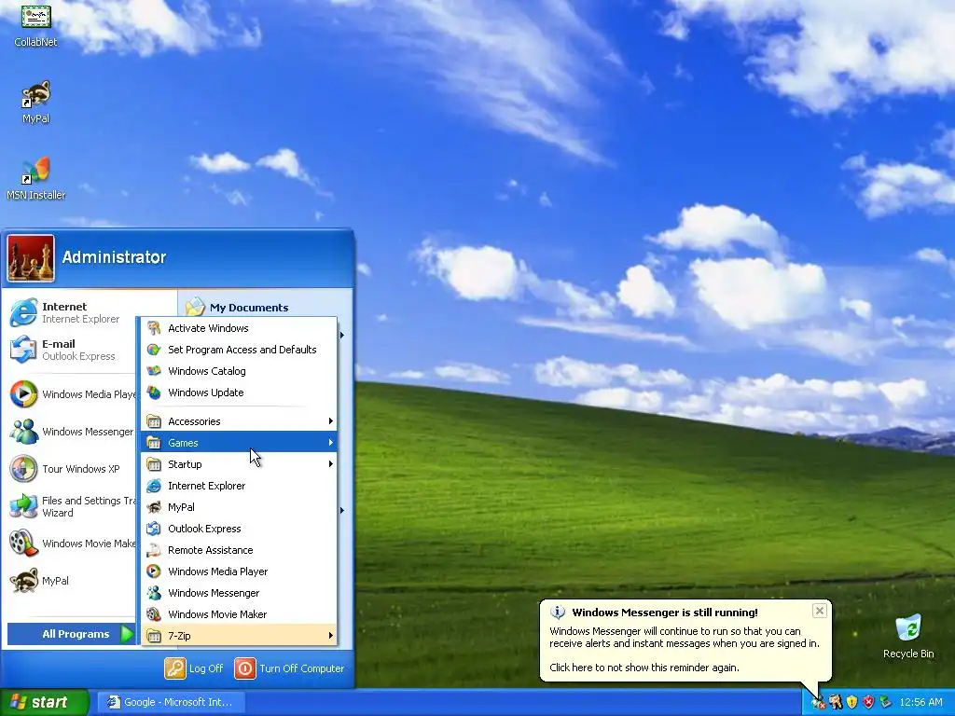Viewport: 955px width, 716px height.
Task: Click Turn Off Computer button
Action: pos(290,668)
